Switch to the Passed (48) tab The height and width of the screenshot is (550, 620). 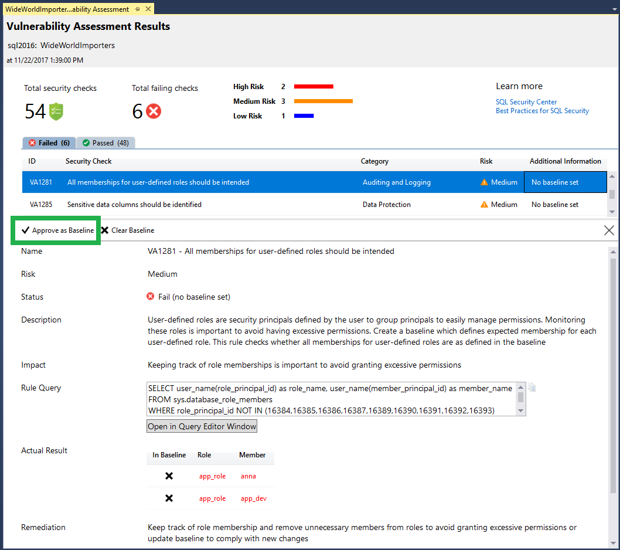point(105,142)
